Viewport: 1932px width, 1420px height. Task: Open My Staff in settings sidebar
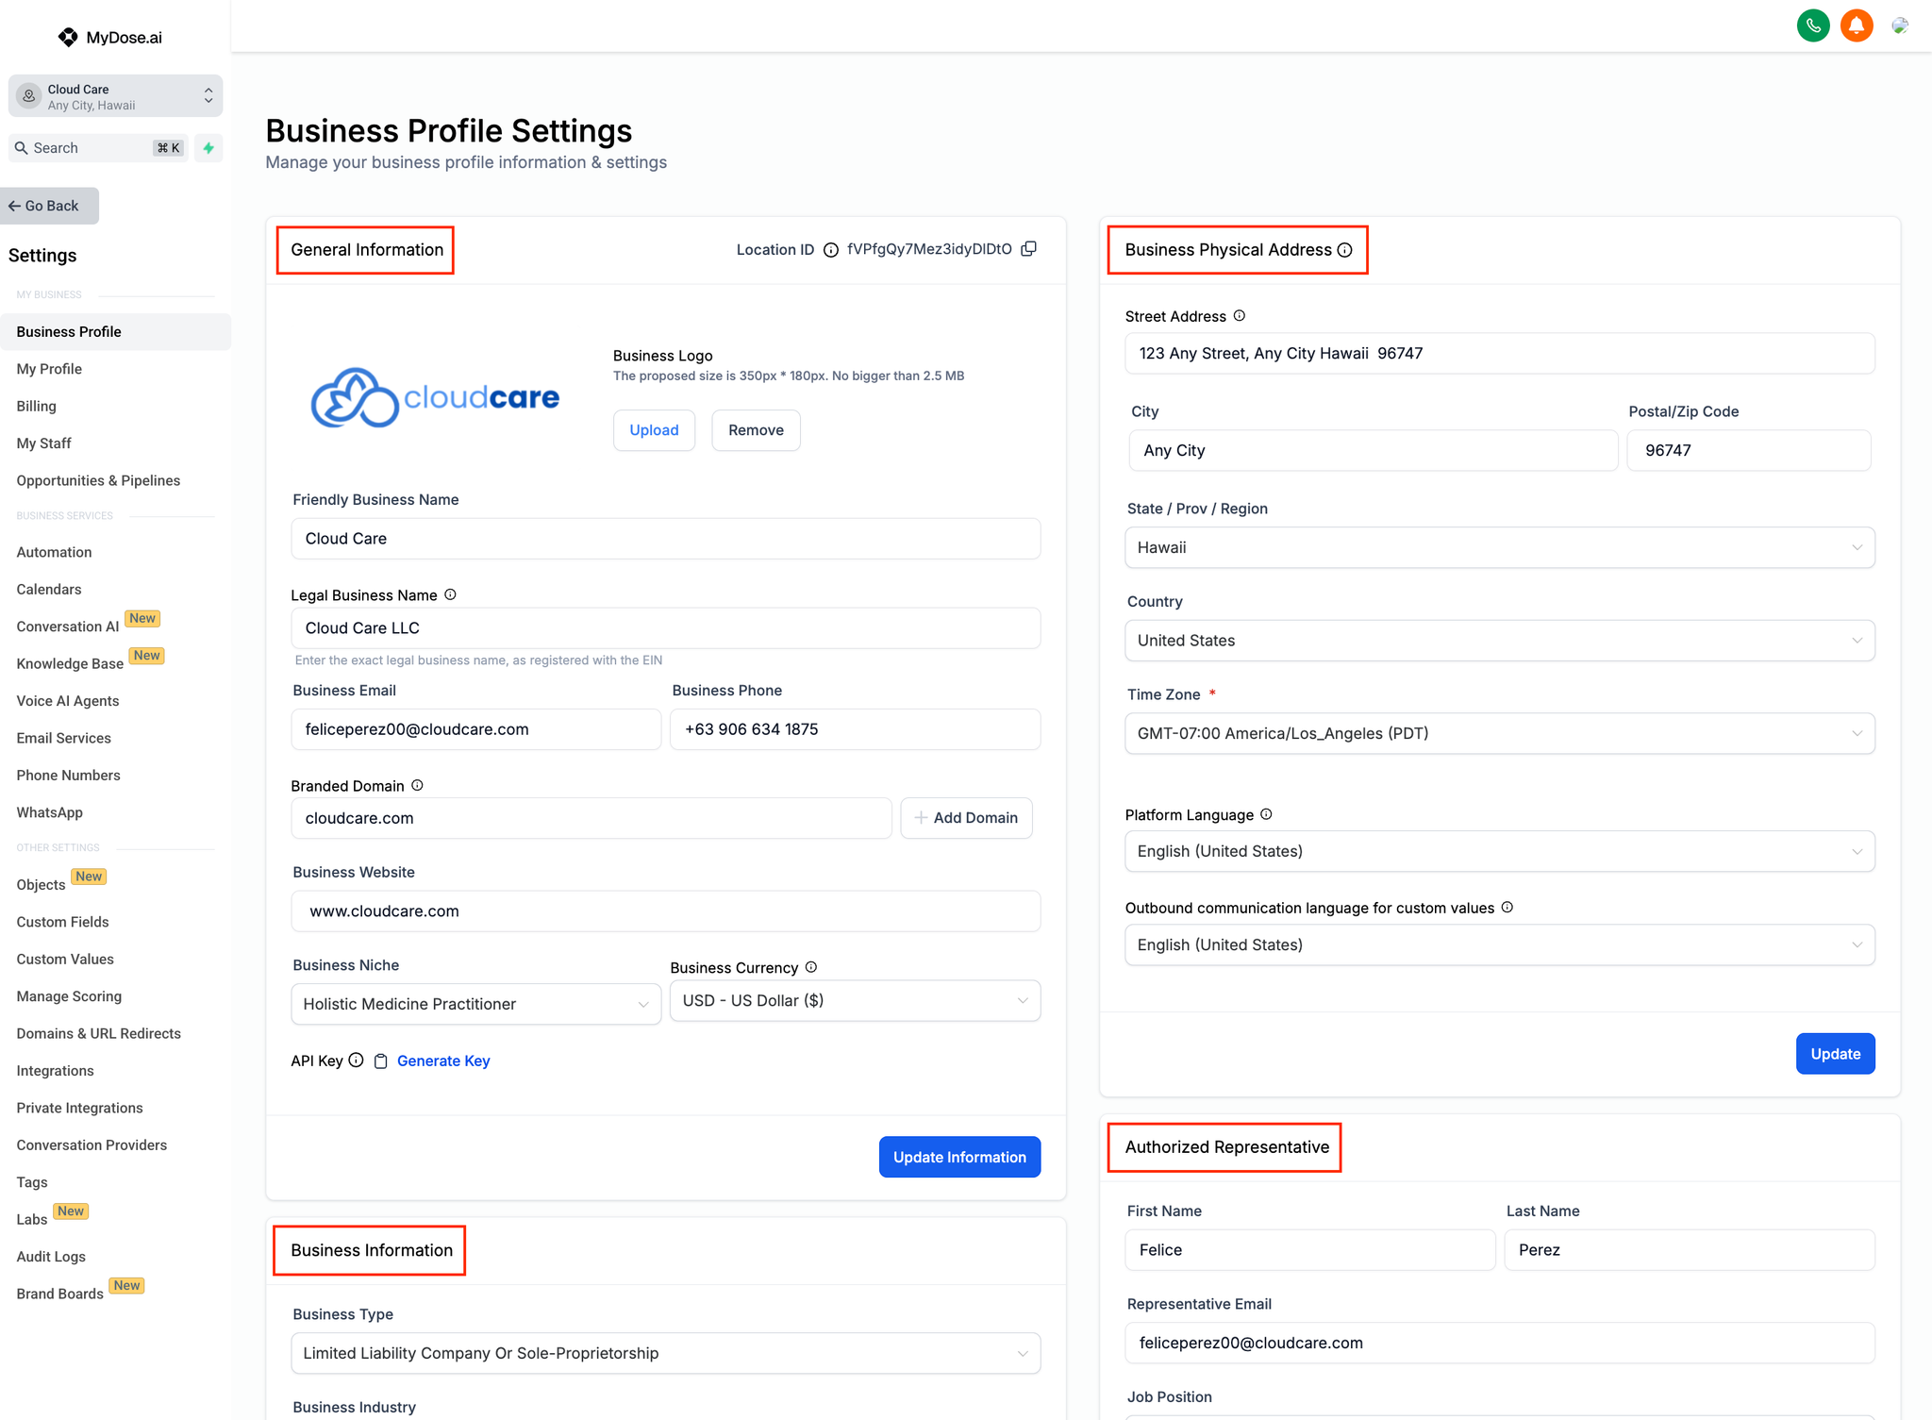point(43,443)
